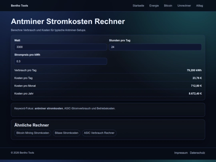Select the 79,200 kWh daily consumption value

click(x=194, y=70)
